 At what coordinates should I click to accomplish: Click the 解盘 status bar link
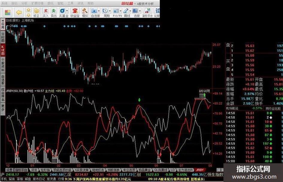coord(28,179)
